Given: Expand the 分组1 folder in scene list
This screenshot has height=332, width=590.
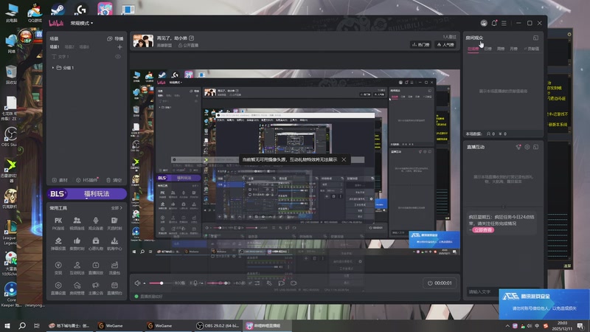Looking at the screenshot, I should (52, 68).
